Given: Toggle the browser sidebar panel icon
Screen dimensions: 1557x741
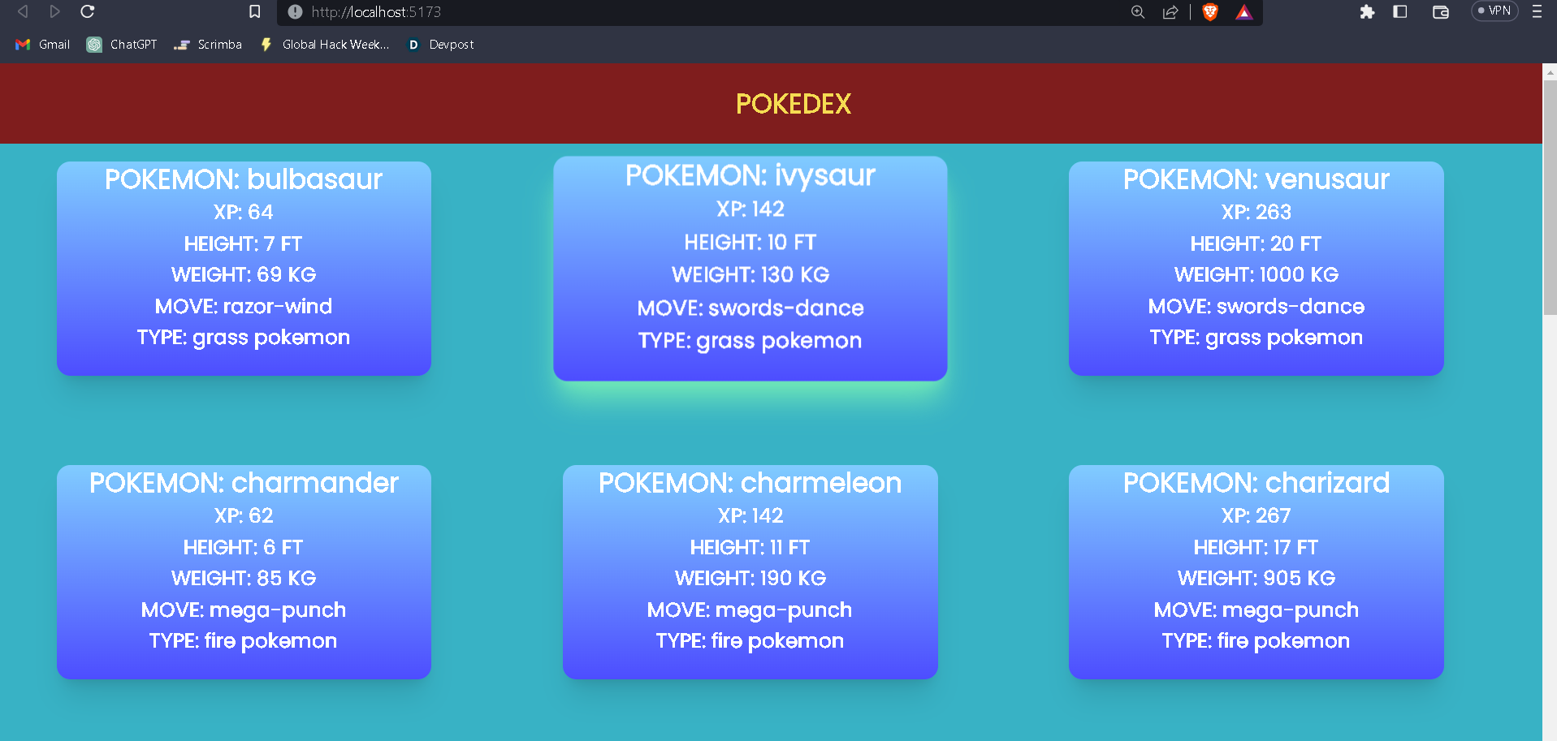Looking at the screenshot, I should pyautogui.click(x=1400, y=11).
